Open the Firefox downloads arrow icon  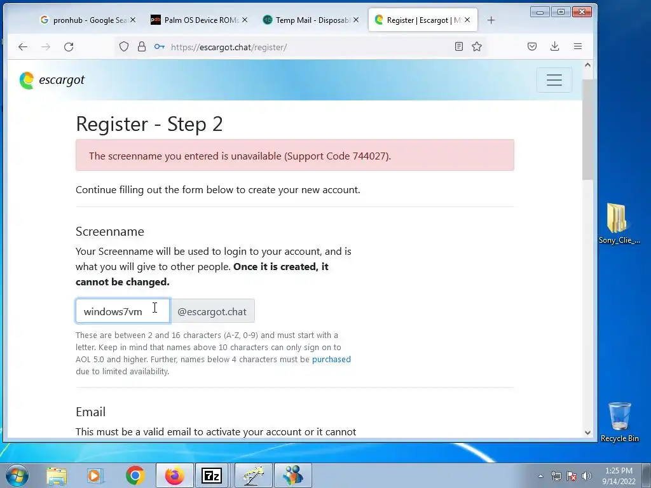tap(554, 46)
